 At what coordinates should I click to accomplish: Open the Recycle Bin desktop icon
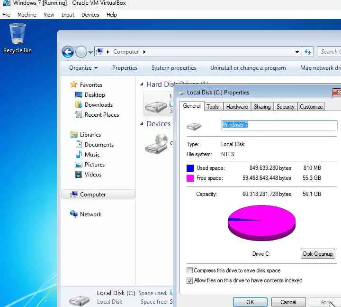pos(17,38)
